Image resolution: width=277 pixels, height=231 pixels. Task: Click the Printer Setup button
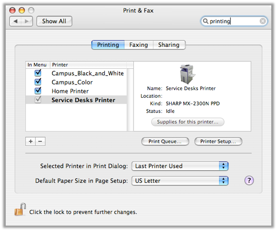[218, 141]
